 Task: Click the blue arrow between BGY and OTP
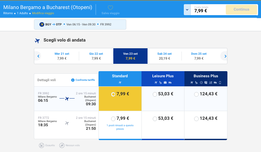(53, 24)
